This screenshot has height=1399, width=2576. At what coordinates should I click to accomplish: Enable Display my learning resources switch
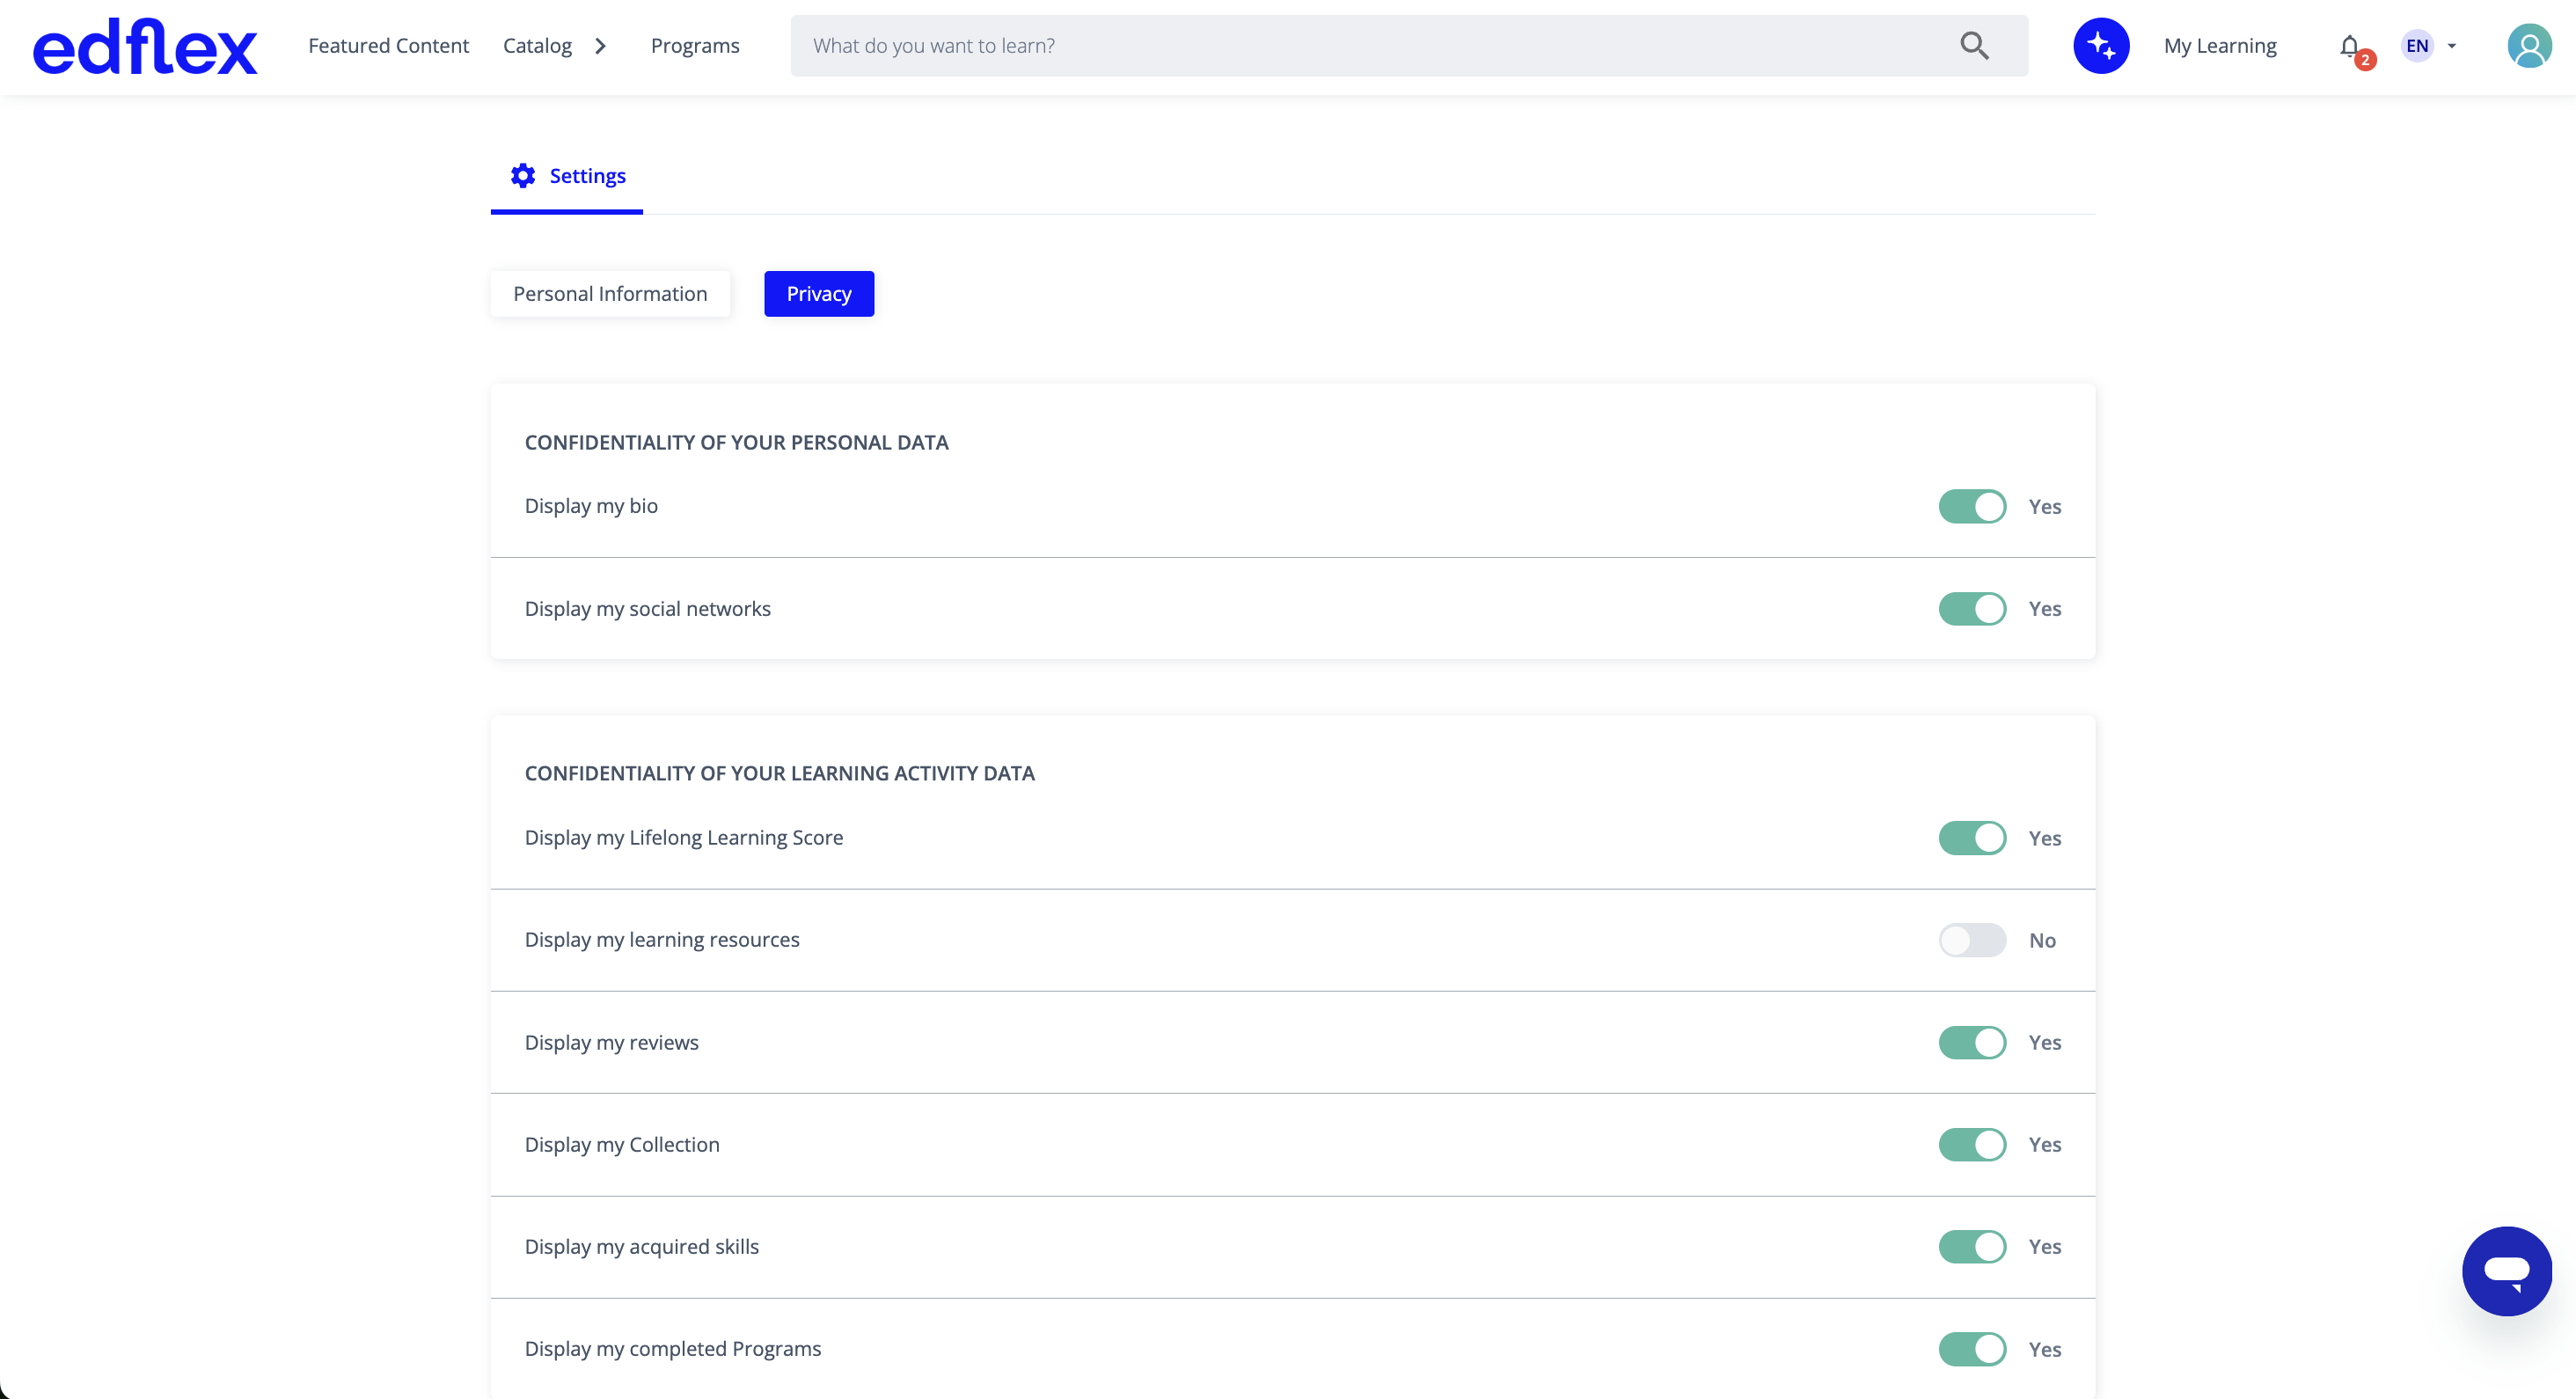pos(1972,940)
